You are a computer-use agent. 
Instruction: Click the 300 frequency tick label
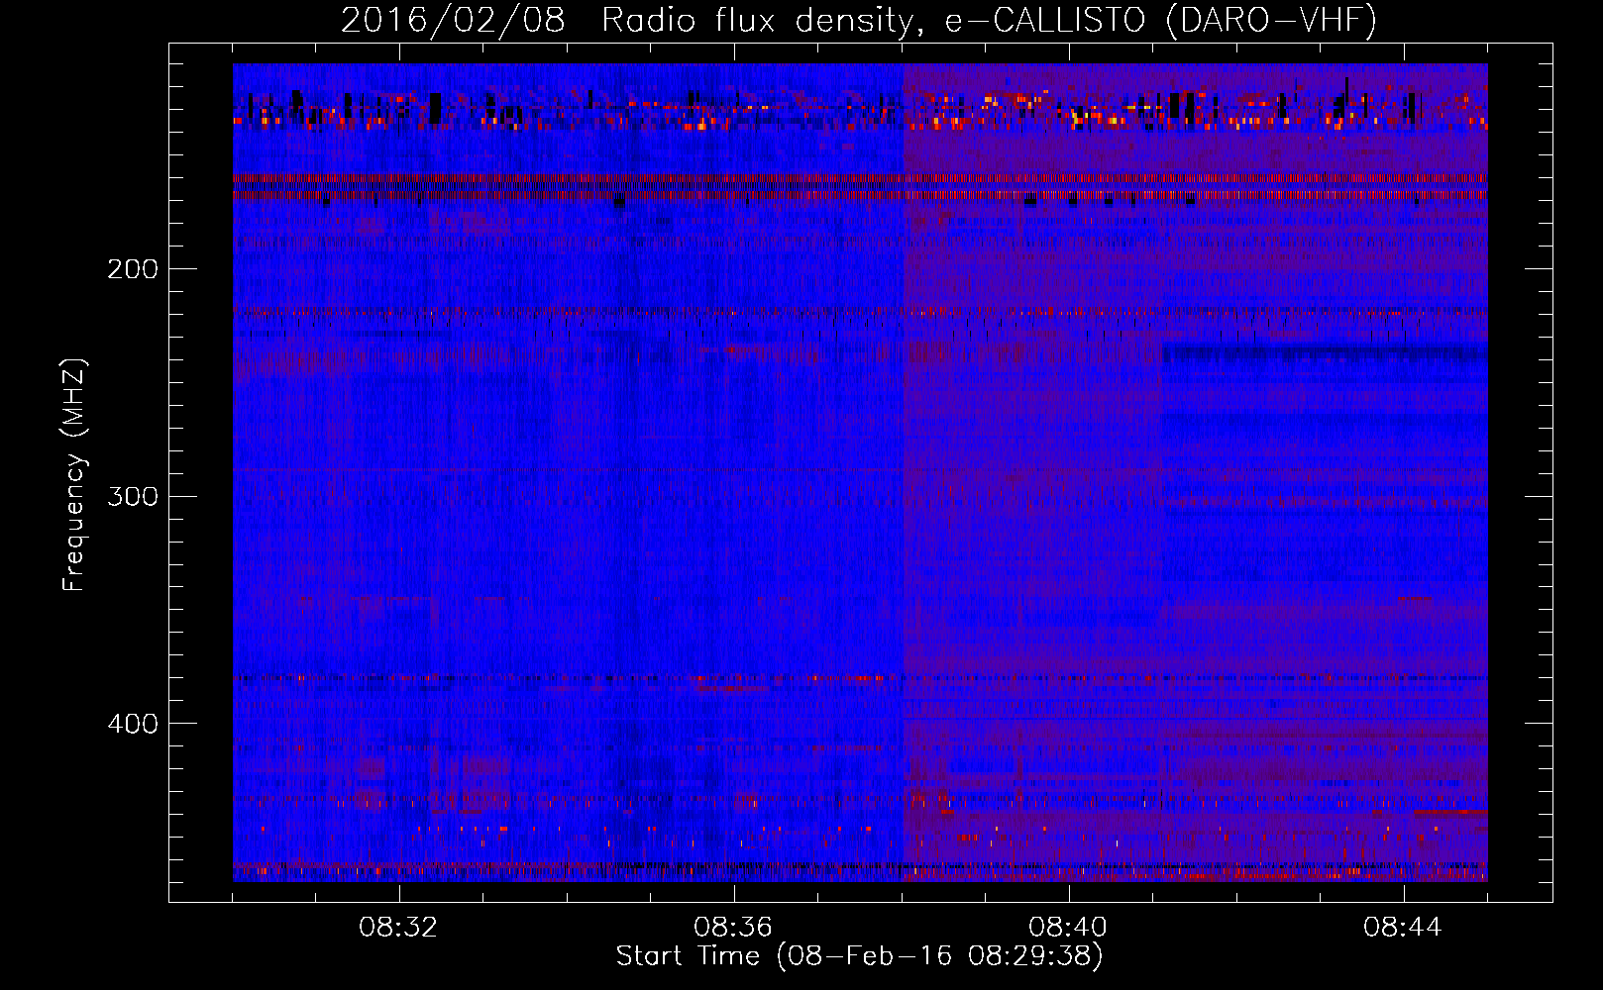(132, 496)
